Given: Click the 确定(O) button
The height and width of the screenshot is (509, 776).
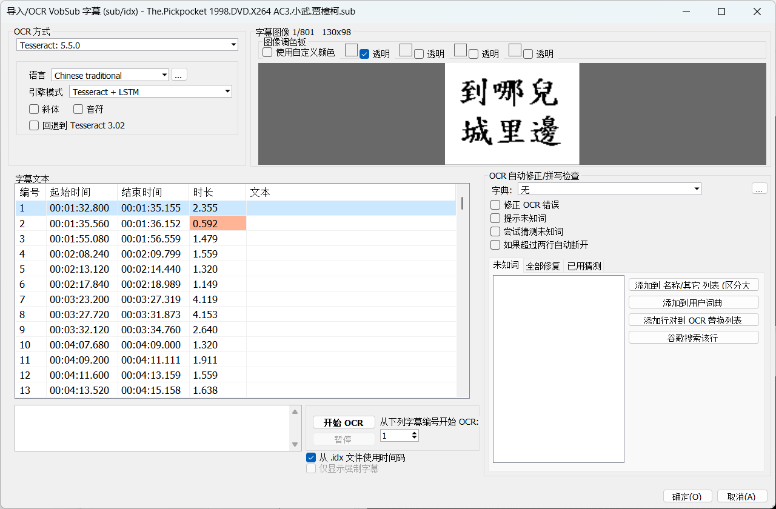Looking at the screenshot, I should tap(686, 496).
